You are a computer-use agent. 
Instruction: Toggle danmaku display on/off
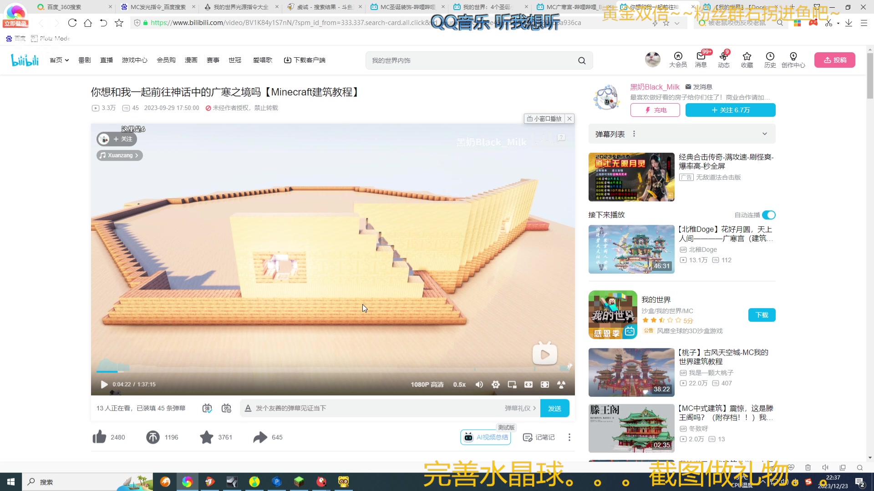click(x=207, y=408)
